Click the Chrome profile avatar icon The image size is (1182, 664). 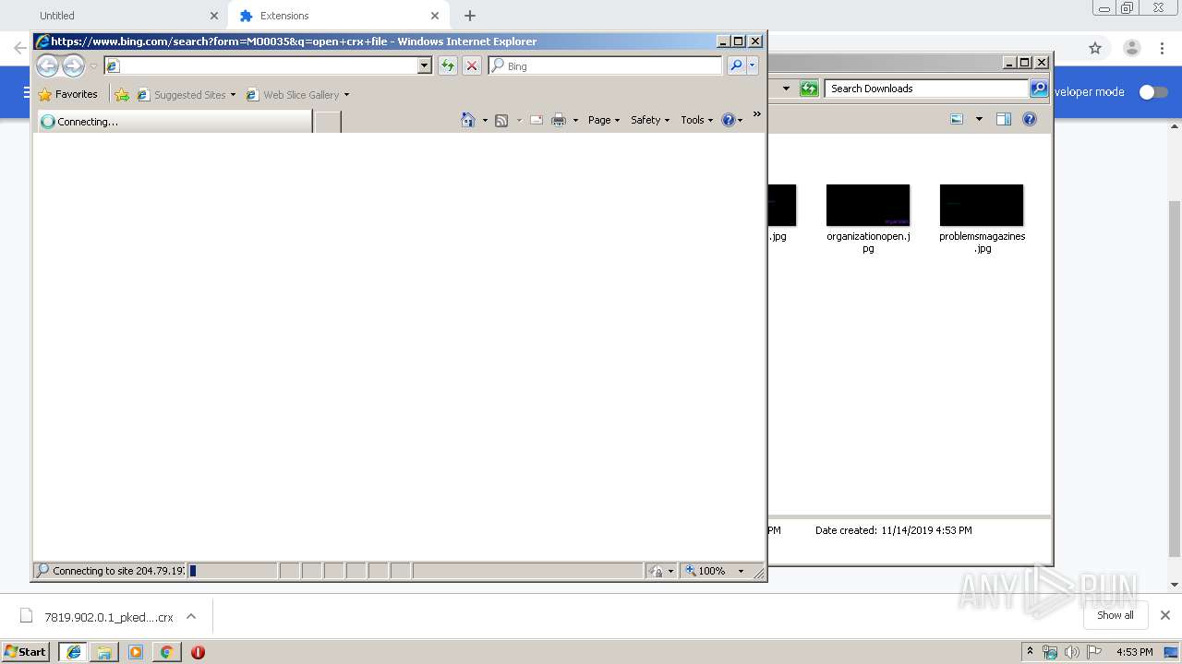tap(1131, 48)
